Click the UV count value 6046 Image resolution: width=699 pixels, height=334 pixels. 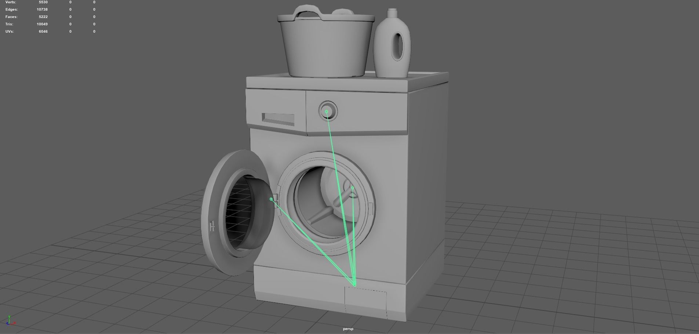[43, 31]
